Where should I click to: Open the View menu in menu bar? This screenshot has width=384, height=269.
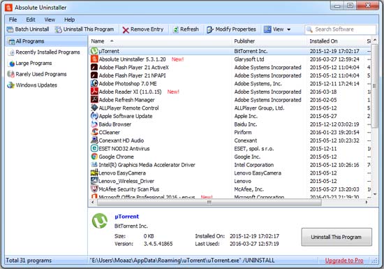(50, 20)
